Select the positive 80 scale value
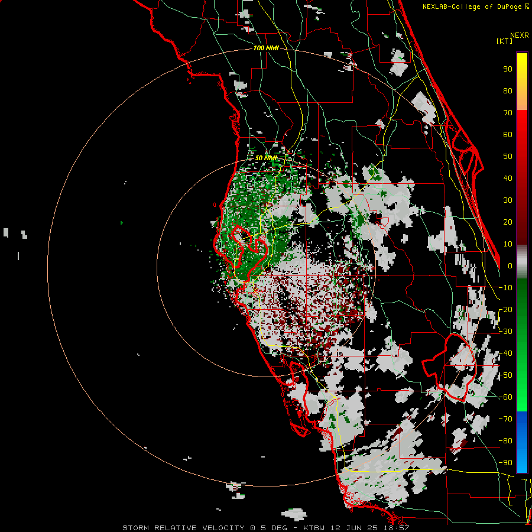The height and width of the screenshot is (532, 532). (x=508, y=90)
